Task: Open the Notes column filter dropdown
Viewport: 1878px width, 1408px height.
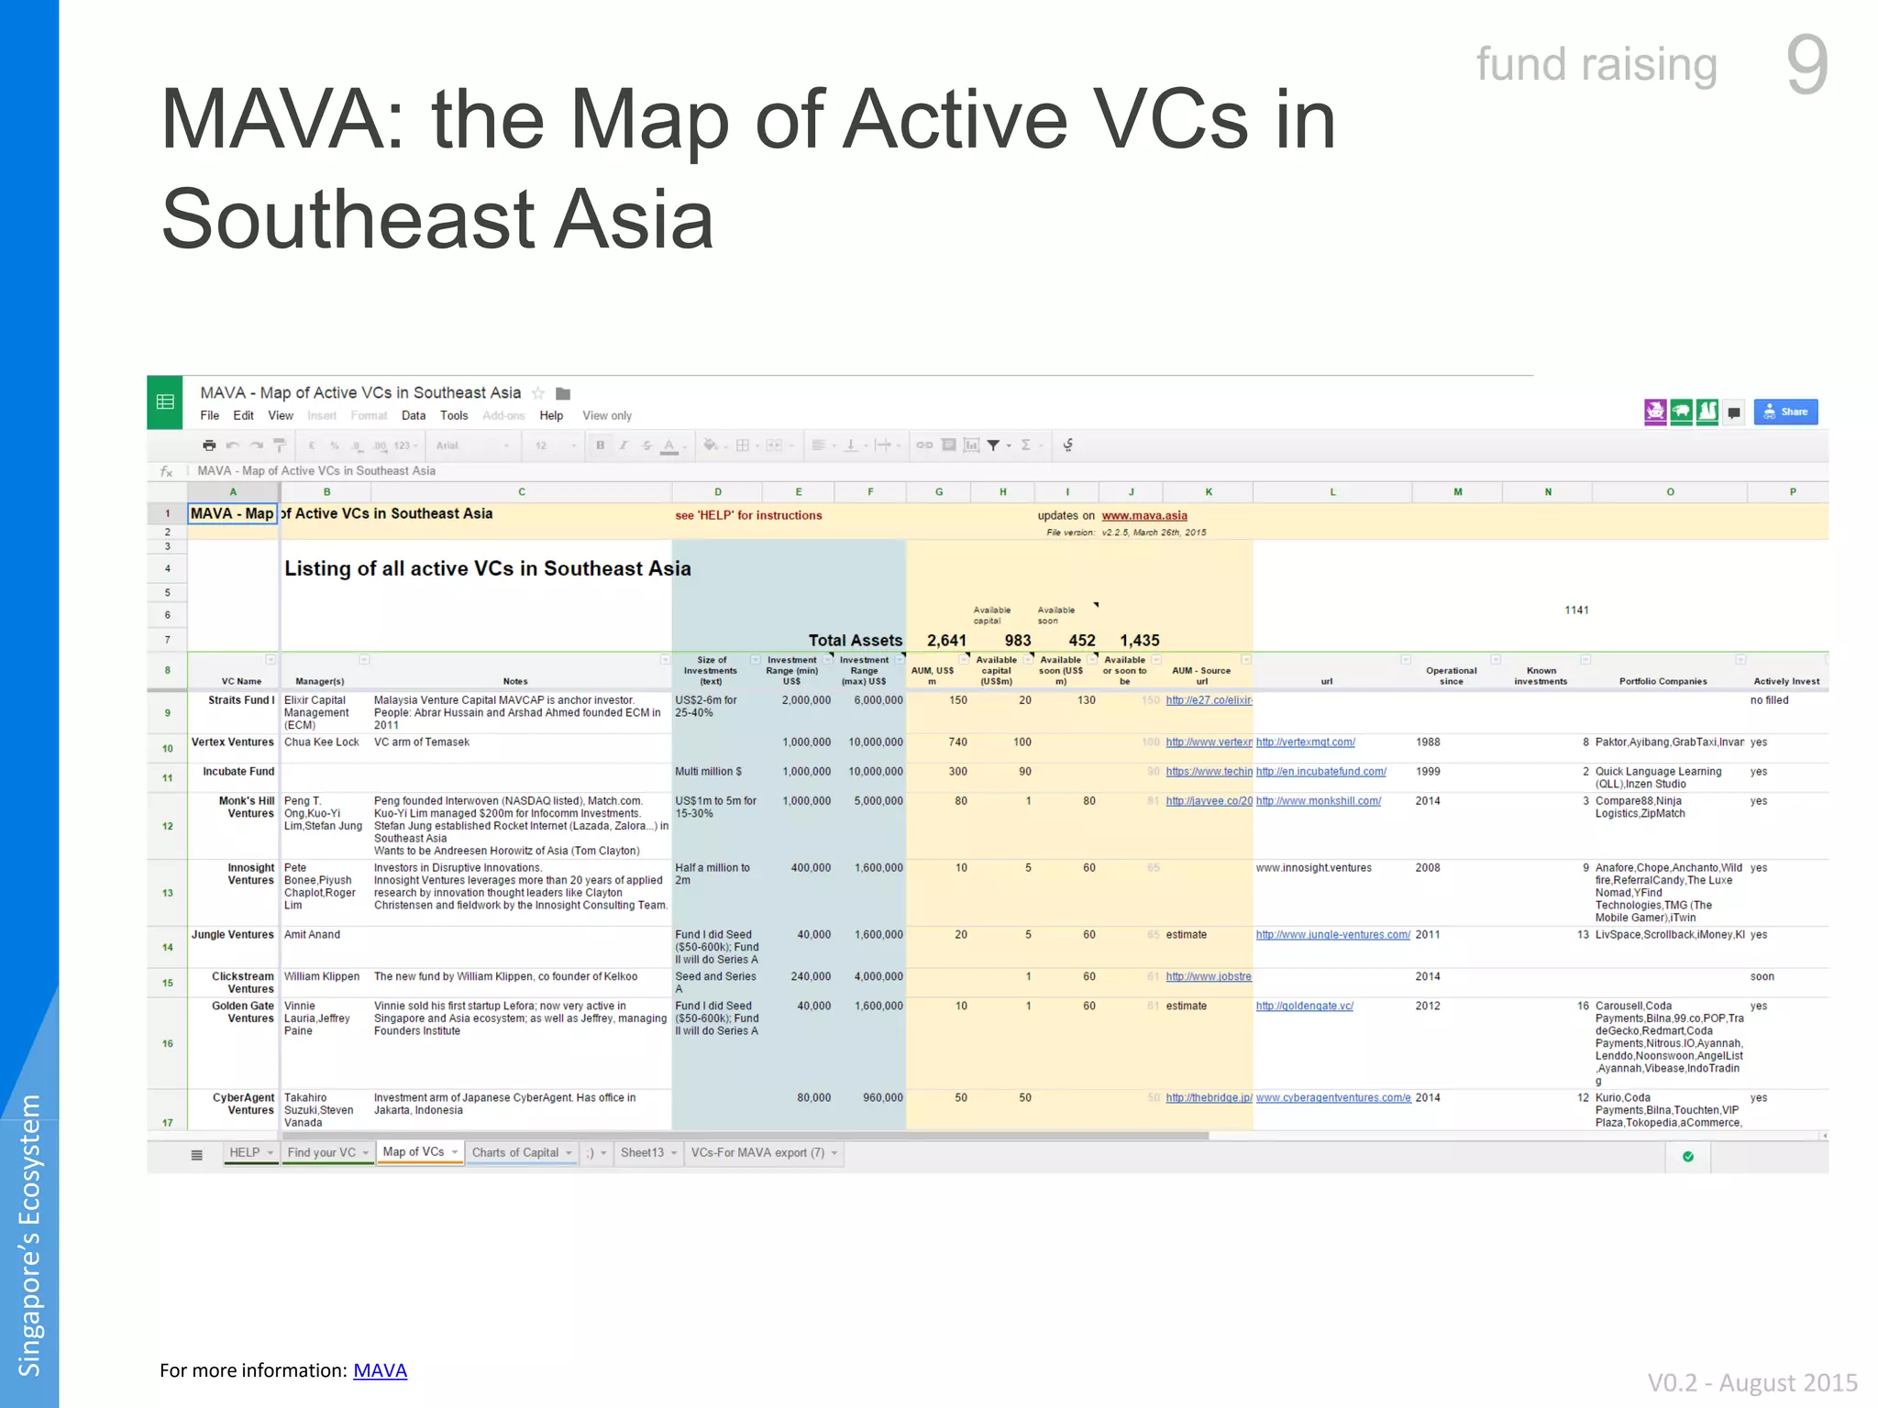Action: [666, 660]
